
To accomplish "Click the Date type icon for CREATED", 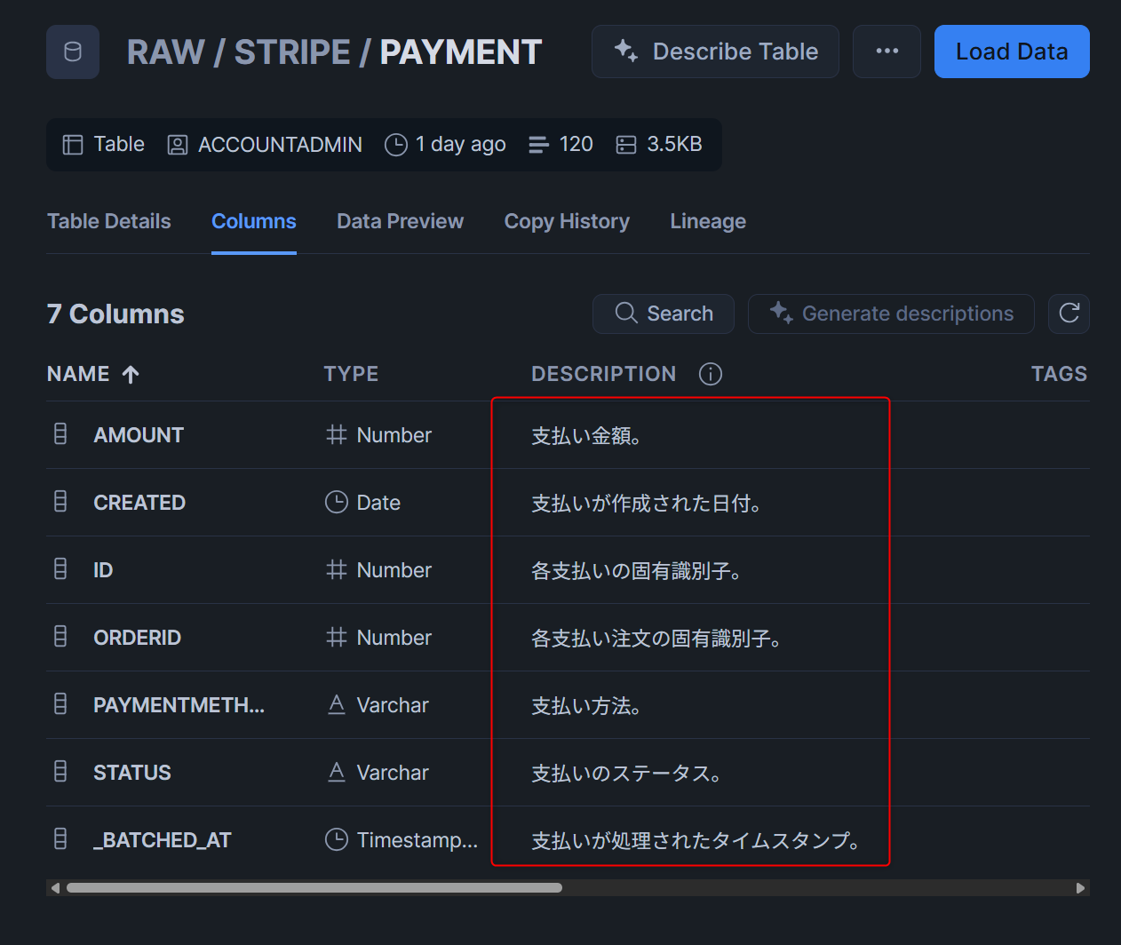I will (x=336, y=502).
